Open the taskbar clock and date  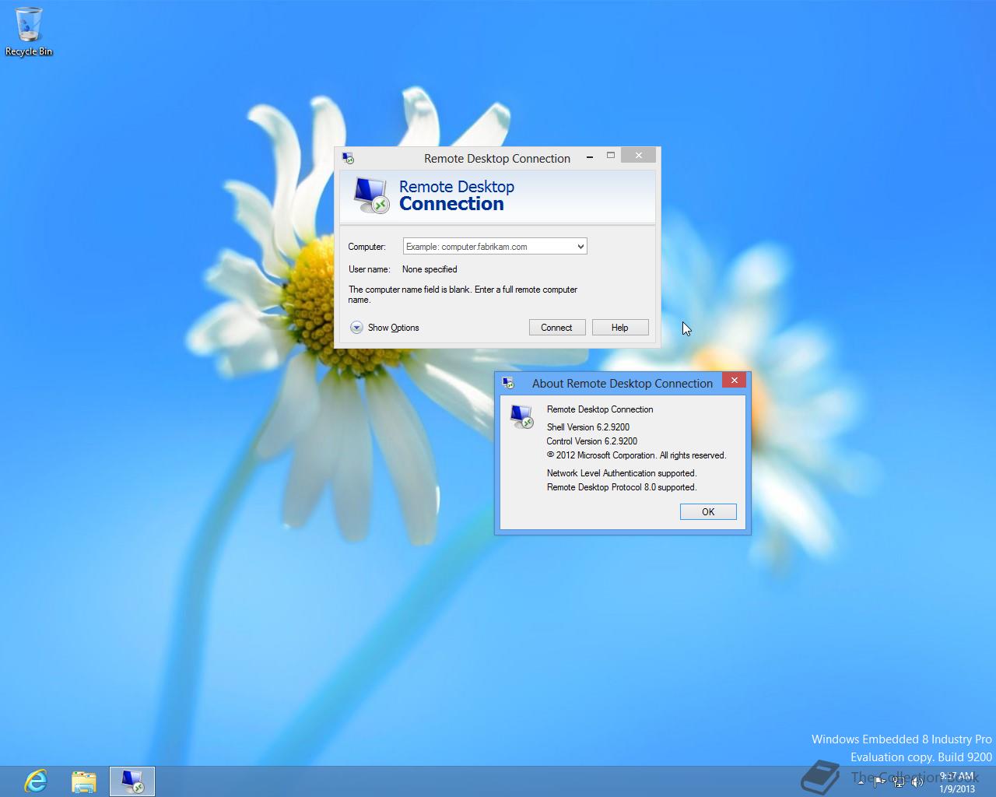pos(956,782)
